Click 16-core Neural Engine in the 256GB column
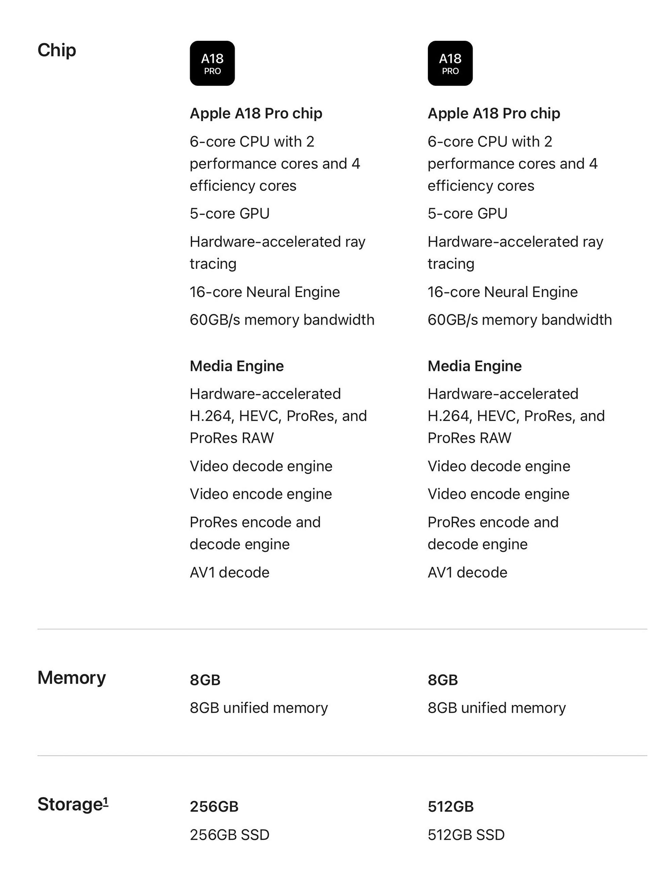Screen dimensions: 655x871 click(x=265, y=292)
